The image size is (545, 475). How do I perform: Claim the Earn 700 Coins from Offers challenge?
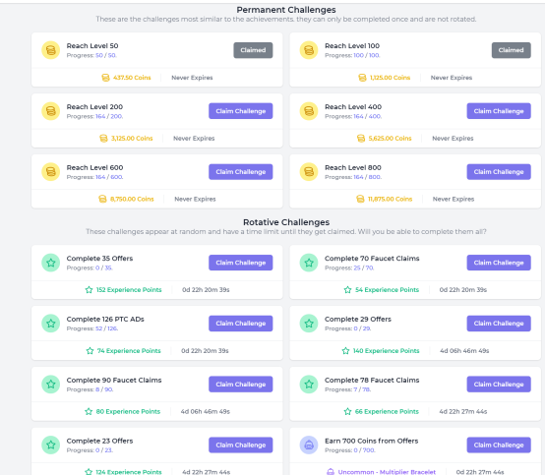tap(499, 445)
